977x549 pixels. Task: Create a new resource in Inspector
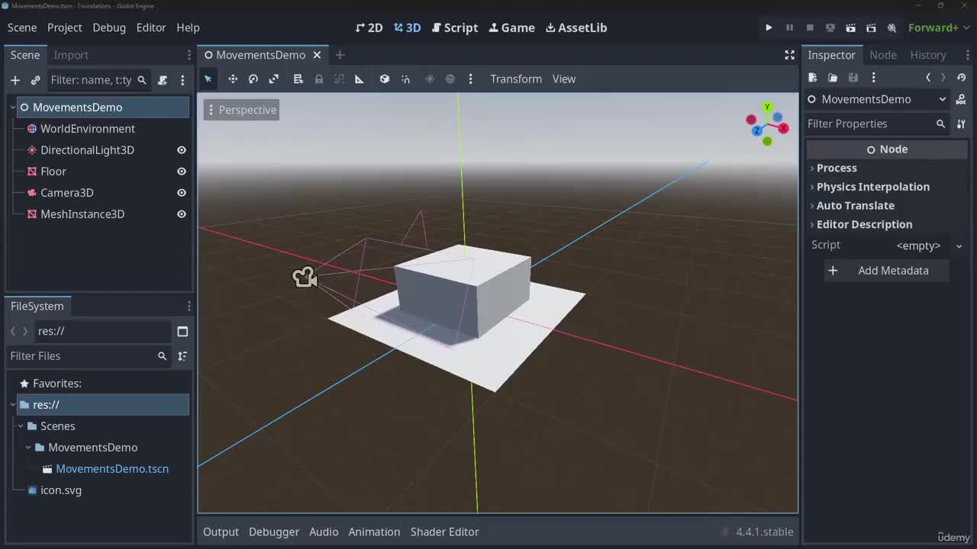click(x=812, y=77)
